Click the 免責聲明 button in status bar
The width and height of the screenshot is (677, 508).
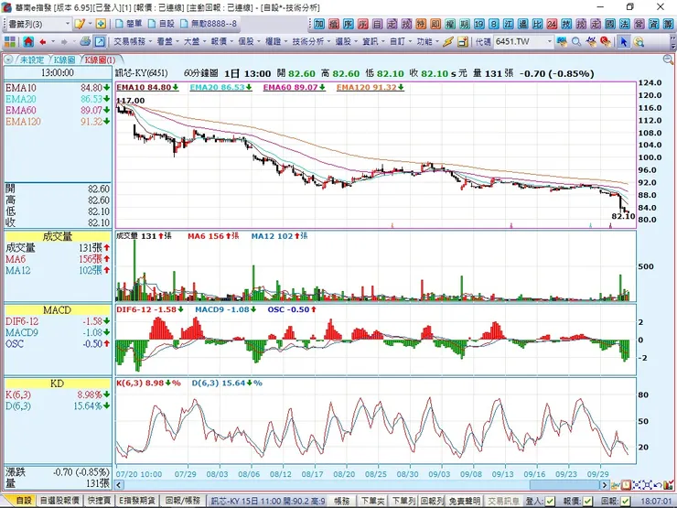click(464, 501)
